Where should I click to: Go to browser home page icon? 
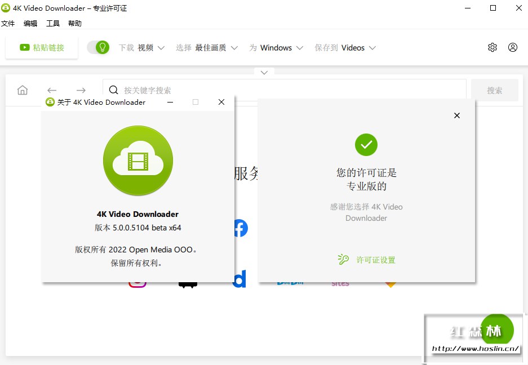23,90
